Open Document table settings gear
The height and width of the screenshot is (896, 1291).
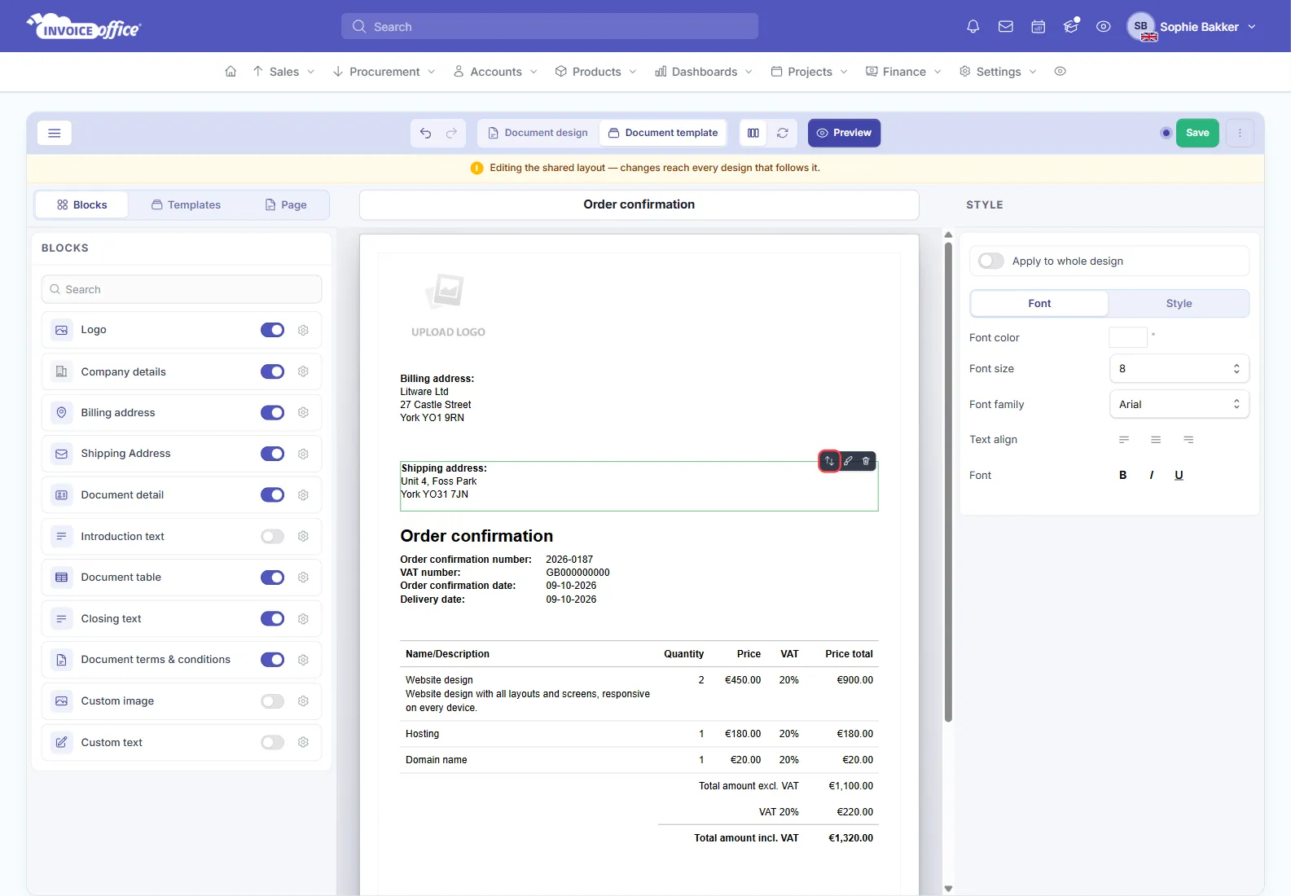click(303, 578)
